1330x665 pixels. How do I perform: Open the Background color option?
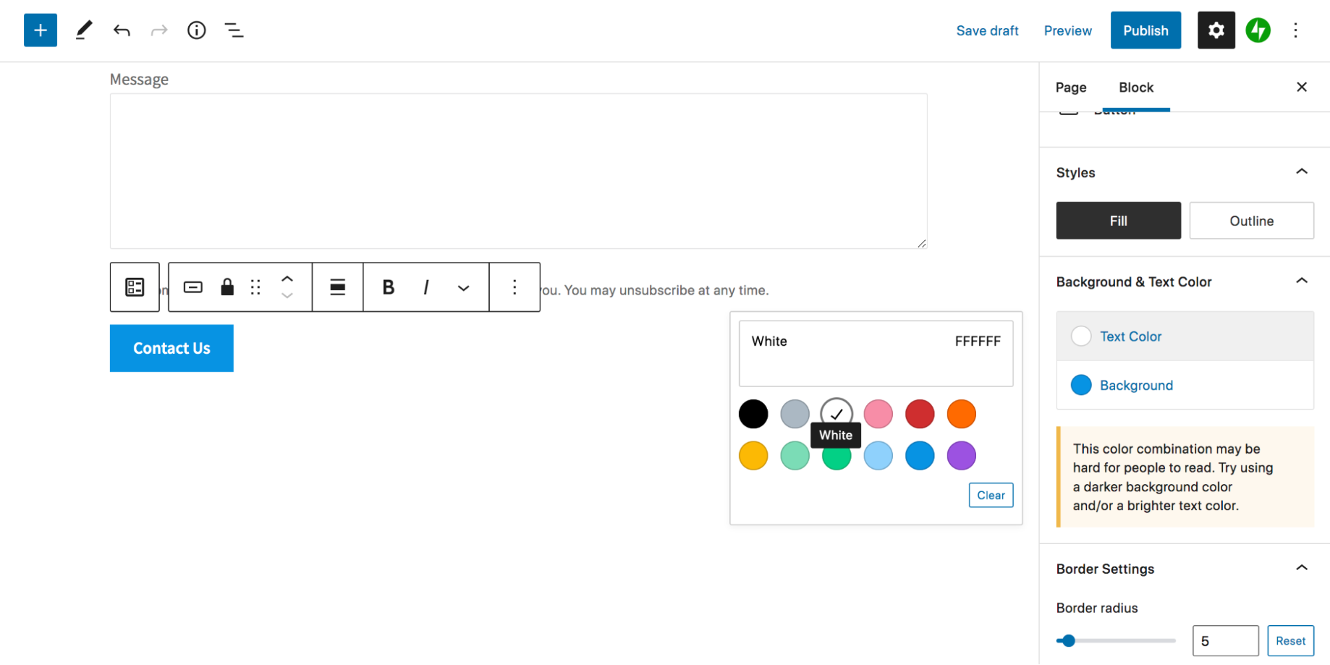click(x=1185, y=385)
